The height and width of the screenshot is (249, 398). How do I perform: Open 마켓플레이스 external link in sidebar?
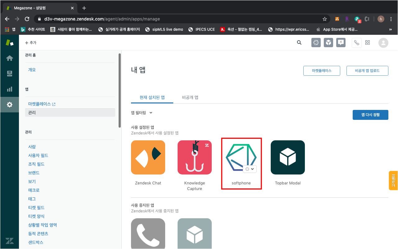click(x=42, y=104)
